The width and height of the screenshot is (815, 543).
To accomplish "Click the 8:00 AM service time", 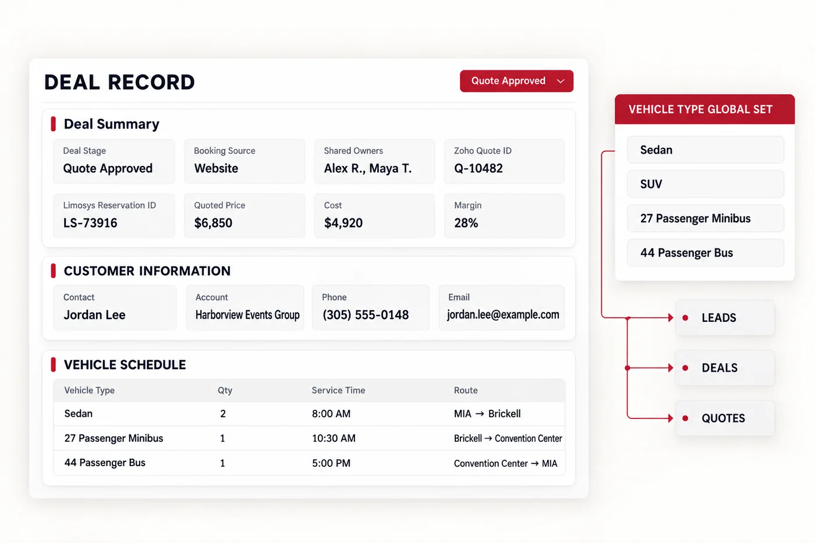I will [331, 414].
